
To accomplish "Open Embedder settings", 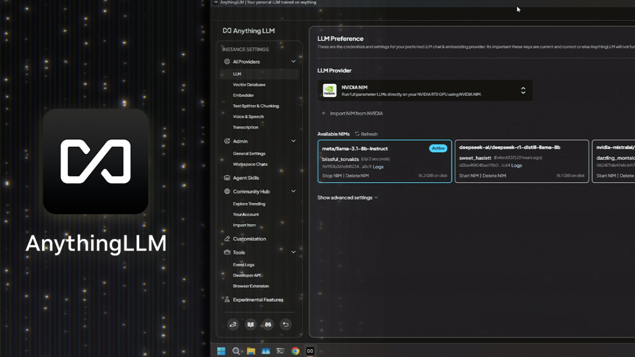I will pyautogui.click(x=243, y=96).
